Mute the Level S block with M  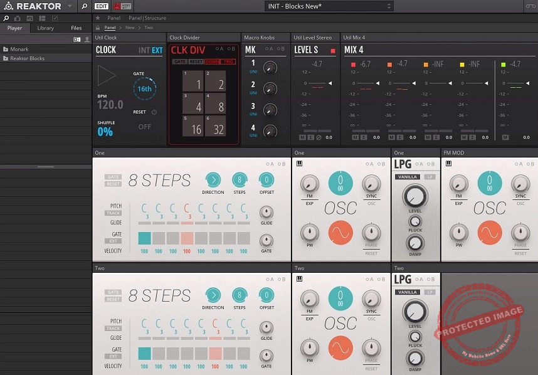click(x=302, y=137)
